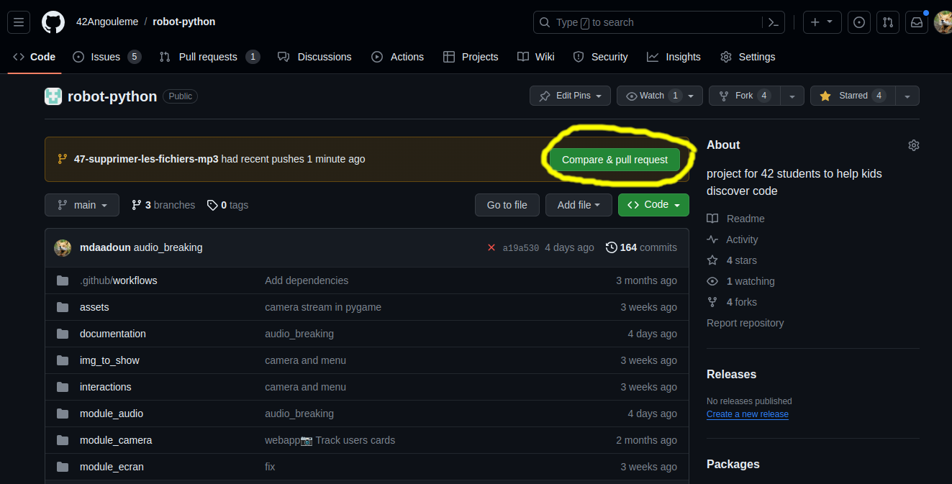Click the assets folder icon
952x484 pixels.
point(63,307)
